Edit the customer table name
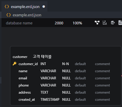Screen dimensions: 122x107 click(20, 57)
